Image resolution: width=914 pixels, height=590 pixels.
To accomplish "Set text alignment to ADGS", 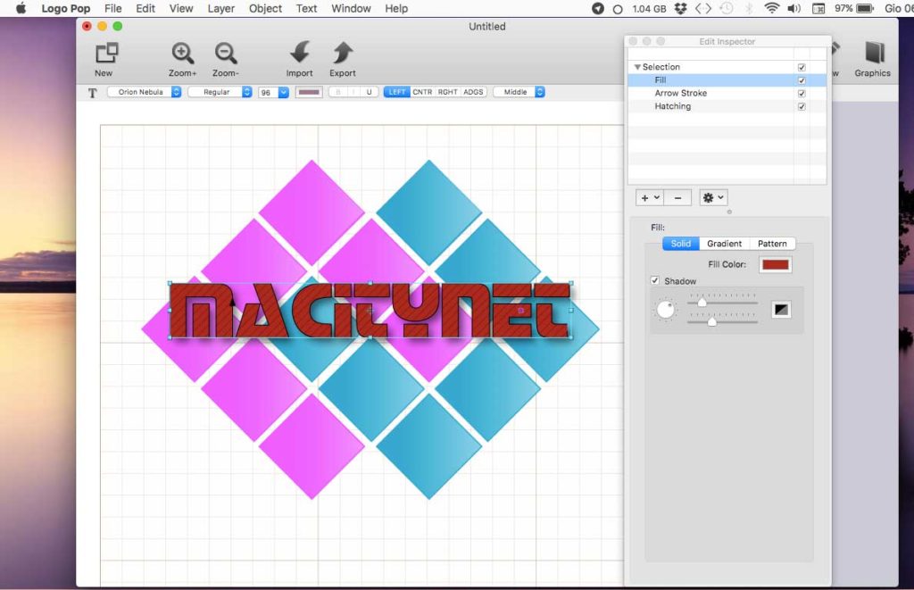I will point(473,92).
